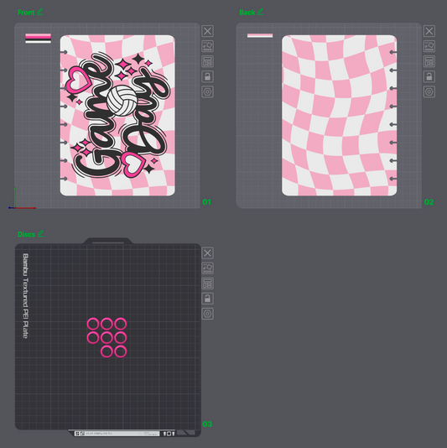Open plate settings for the Front plate

pos(208,91)
